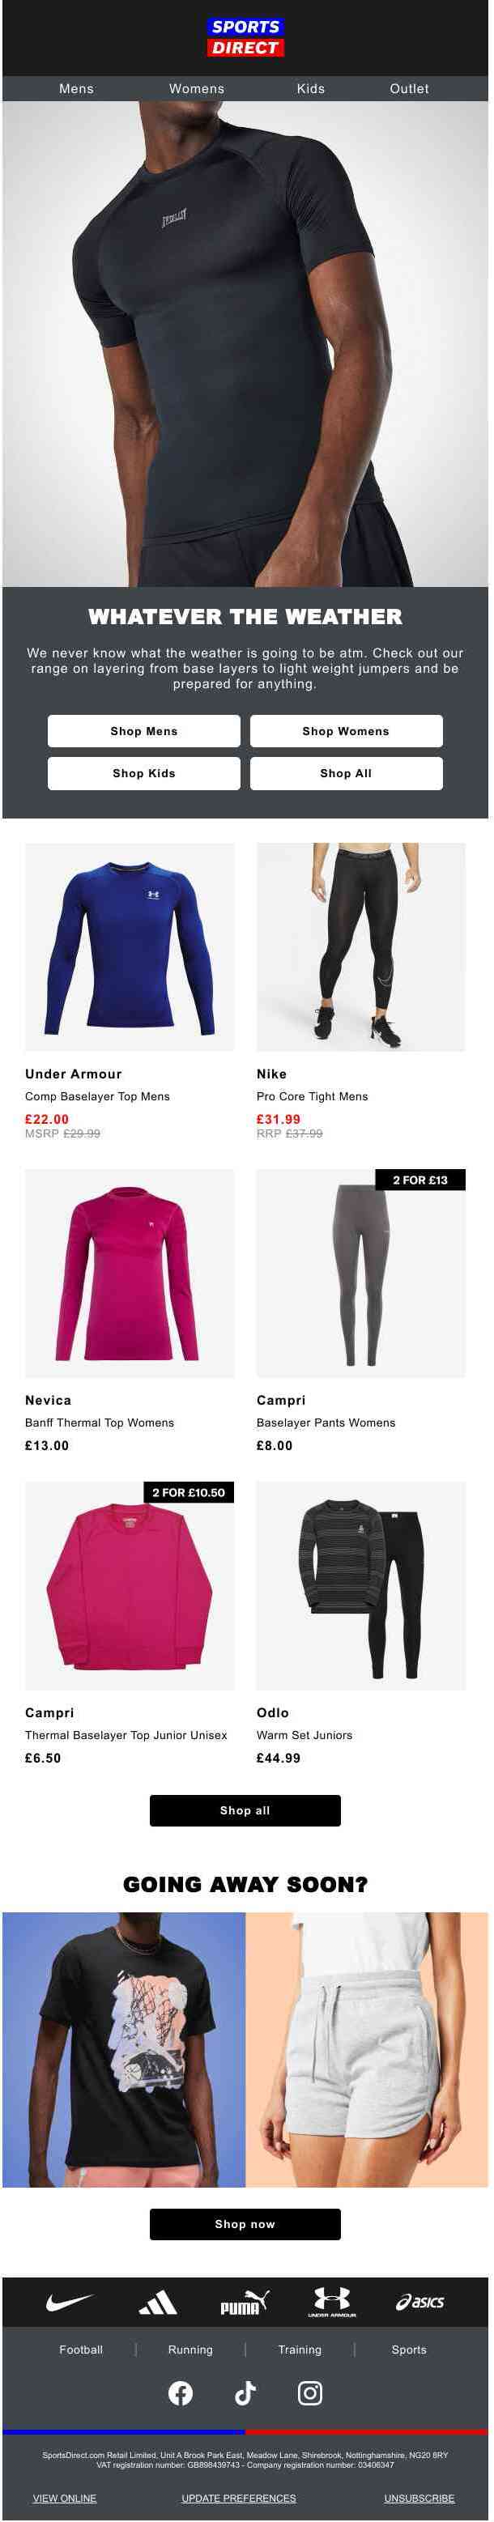Click the black Shop all button
Screen dimensions: 494x2522
click(x=245, y=1810)
